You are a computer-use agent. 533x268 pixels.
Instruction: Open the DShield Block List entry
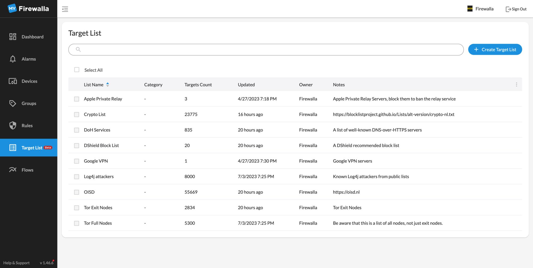[101, 145]
